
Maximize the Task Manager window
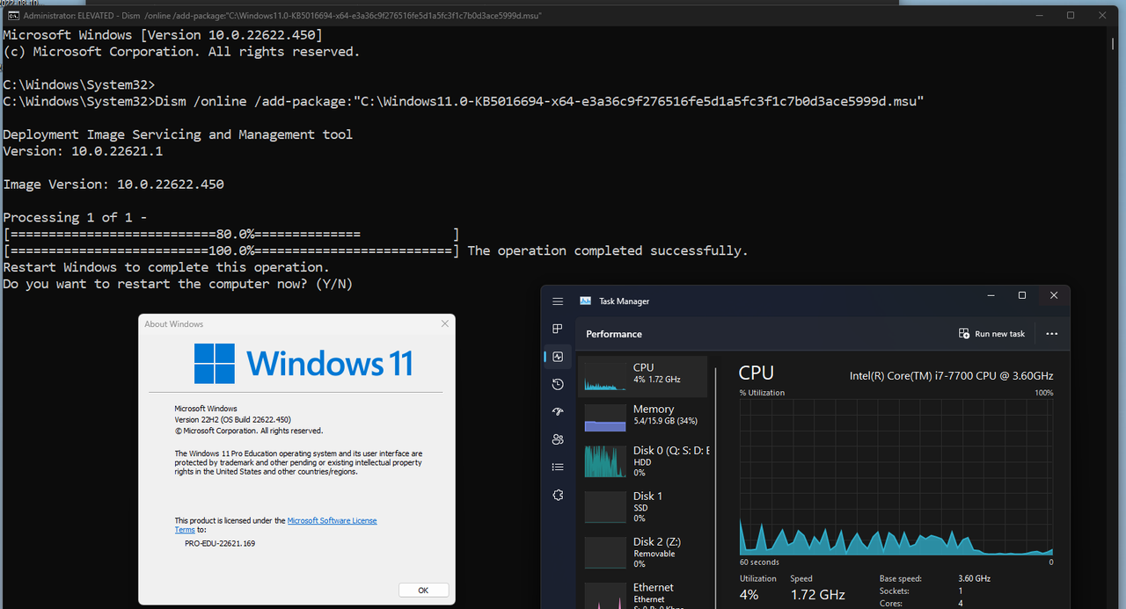pos(1022,295)
